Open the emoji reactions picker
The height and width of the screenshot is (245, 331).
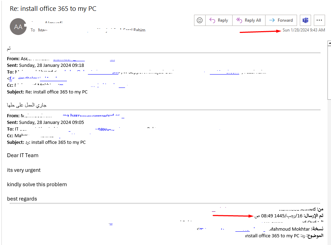(x=199, y=20)
